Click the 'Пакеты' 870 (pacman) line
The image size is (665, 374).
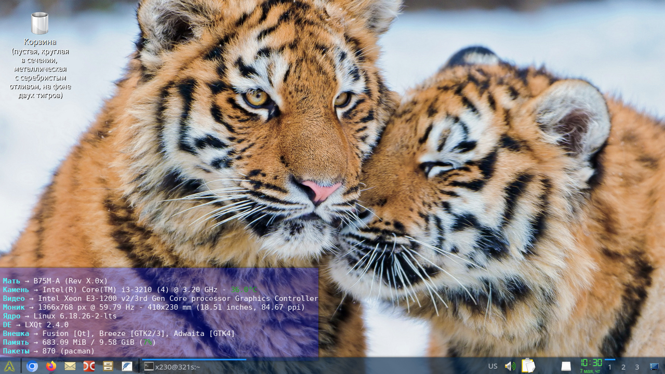pos(49,352)
